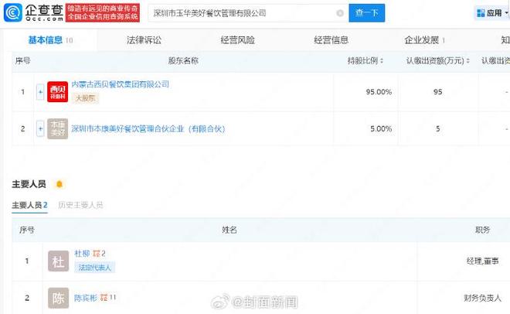Screen dimensions: 510x314
Task: Click the related-companies icon beside 陈宾彬
Action: [104, 298]
